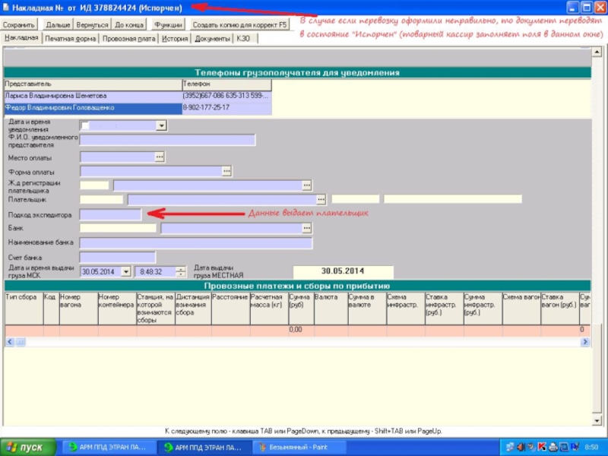
Task: Open the Провозная плата tab
Action: (x=128, y=38)
